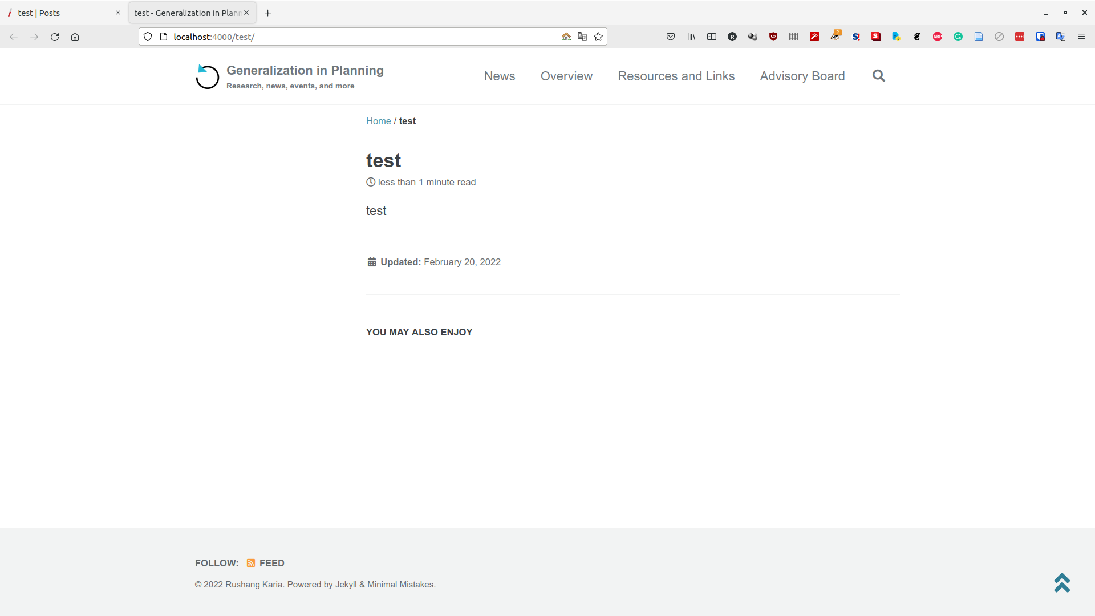Click the red dots password manager icon
This screenshot has width=1095, height=616.
tap(1020, 37)
